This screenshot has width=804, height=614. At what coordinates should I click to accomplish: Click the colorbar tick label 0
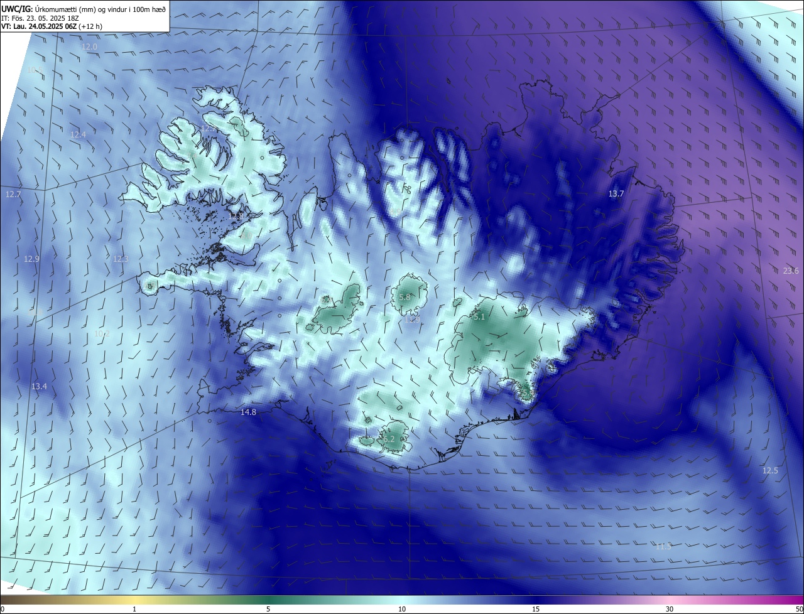[3, 610]
